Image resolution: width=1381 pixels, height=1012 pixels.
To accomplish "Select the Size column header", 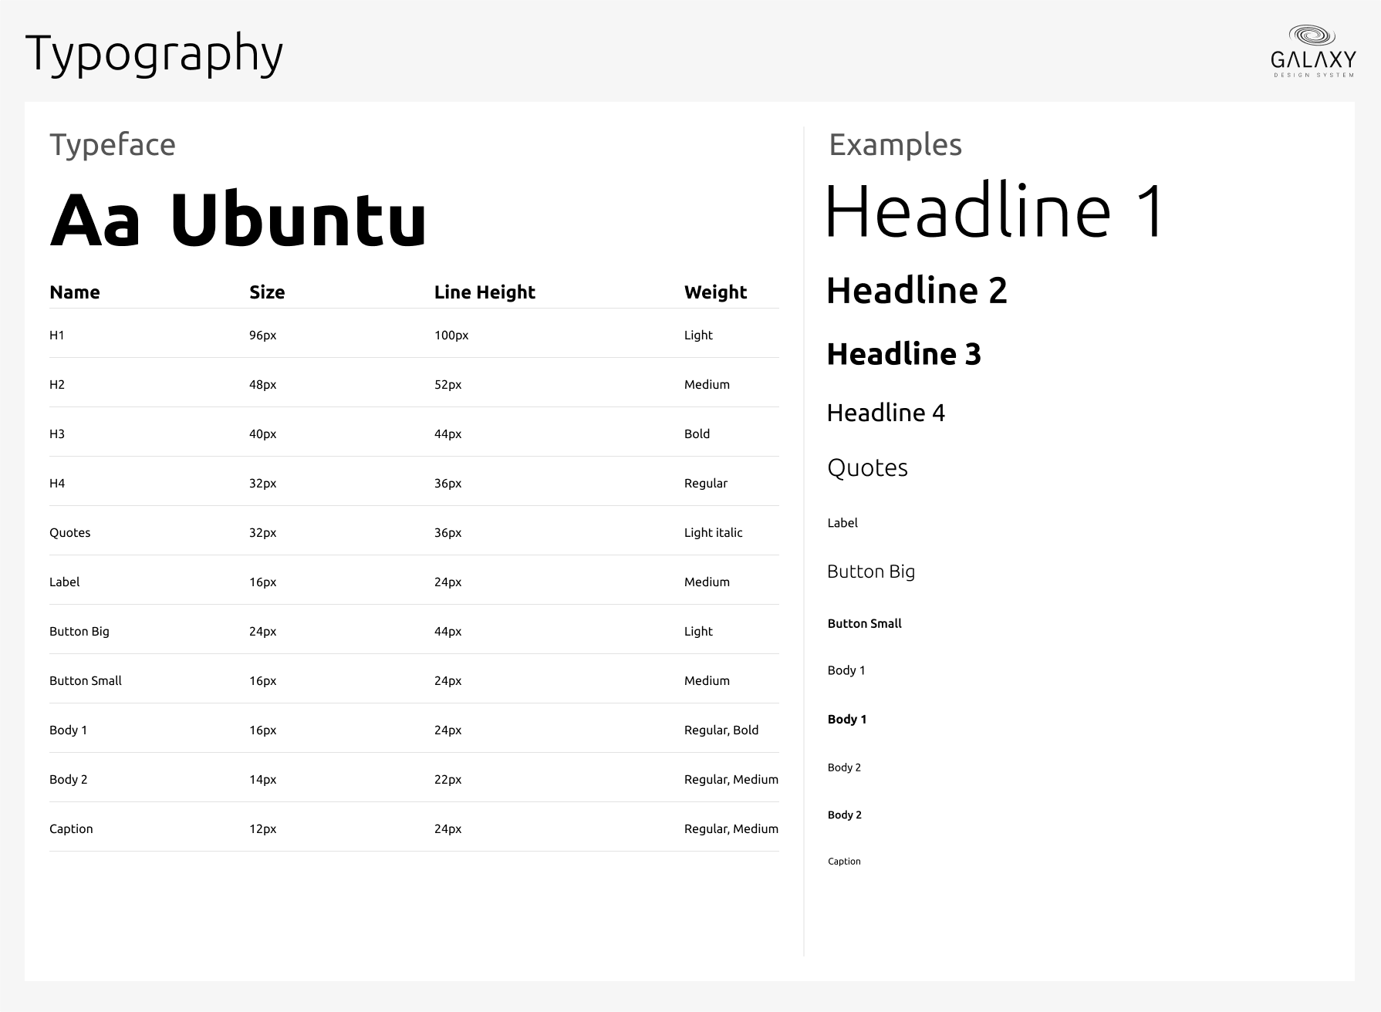I will [267, 292].
